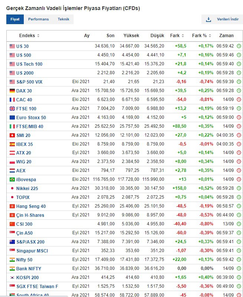Click the Swiss flag icon next to SMI 20
The width and height of the screenshot is (243, 297).
12,135
